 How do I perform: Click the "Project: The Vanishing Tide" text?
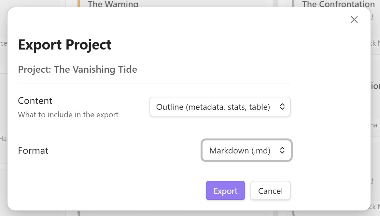(77, 69)
